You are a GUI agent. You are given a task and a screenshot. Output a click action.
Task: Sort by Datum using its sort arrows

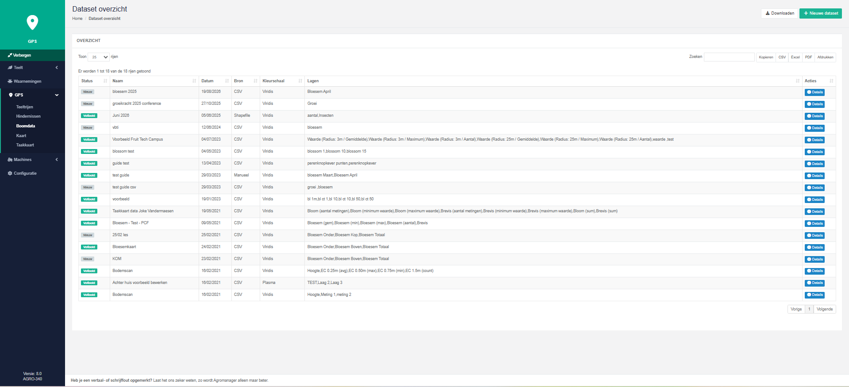click(x=227, y=81)
